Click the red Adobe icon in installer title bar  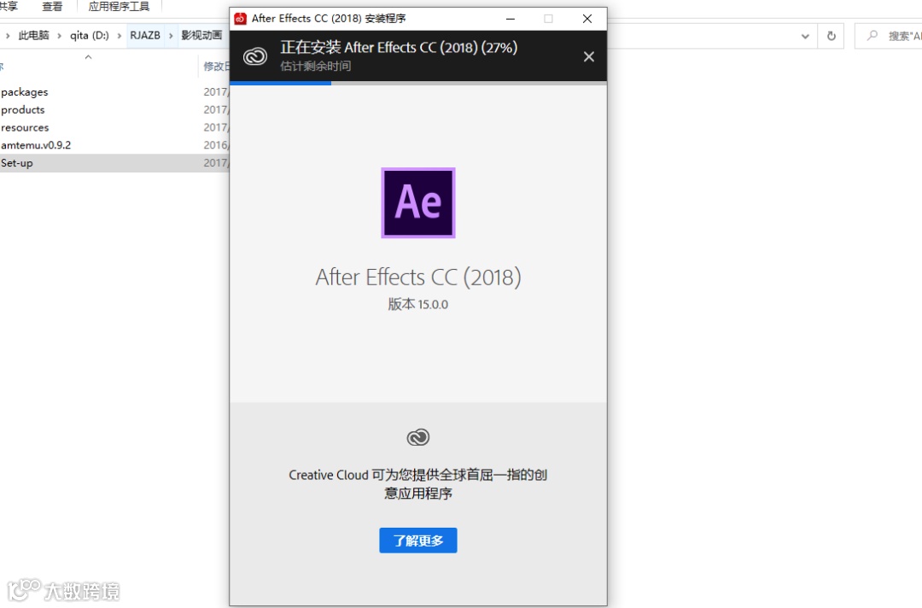240,19
